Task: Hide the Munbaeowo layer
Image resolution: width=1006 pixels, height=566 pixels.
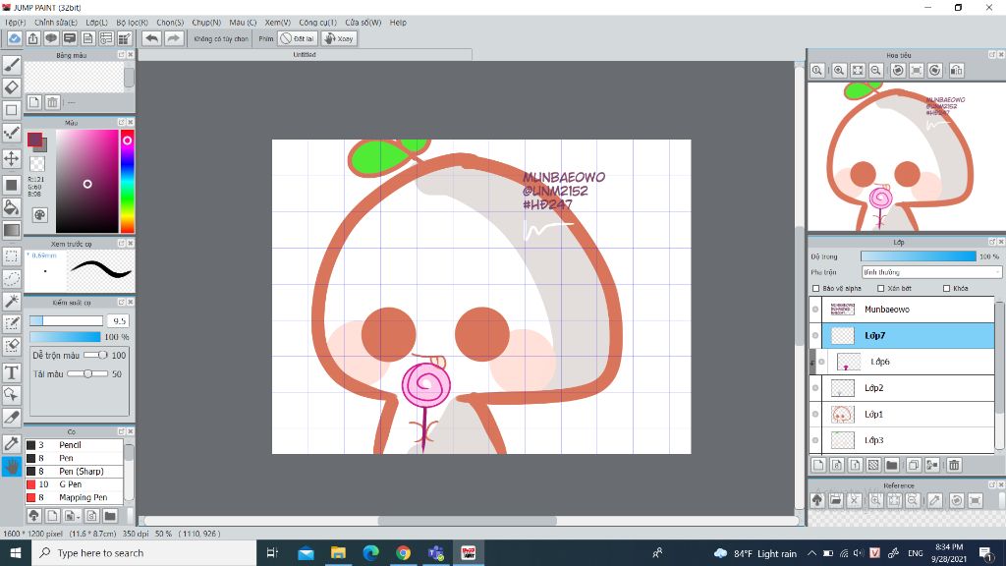Action: pos(815,310)
